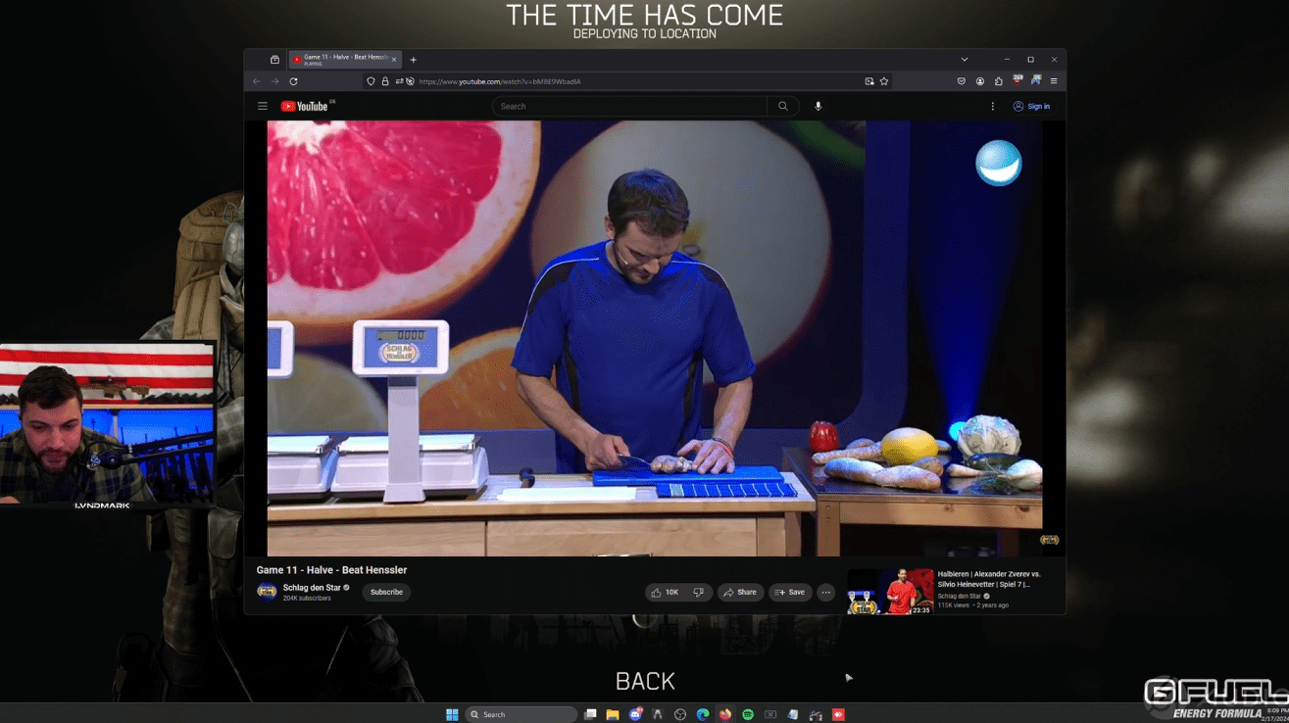Screen dimensions: 1289x723
Task: Open Firefox View icon beside the tab
Action: (274, 60)
